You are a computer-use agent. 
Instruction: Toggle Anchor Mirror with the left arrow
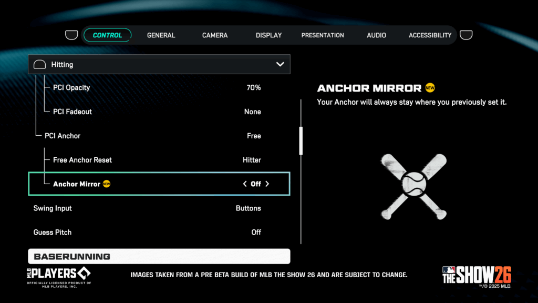click(244, 184)
